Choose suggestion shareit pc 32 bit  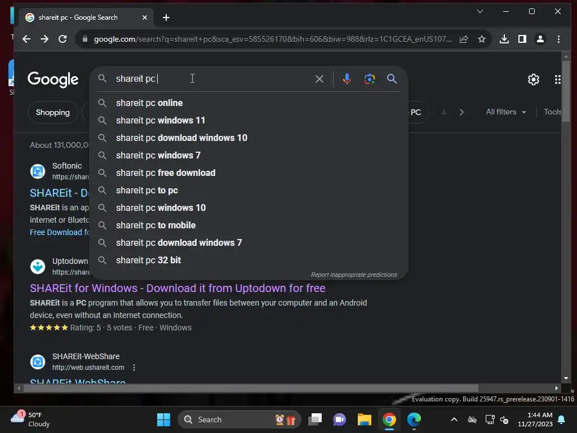tap(248, 260)
